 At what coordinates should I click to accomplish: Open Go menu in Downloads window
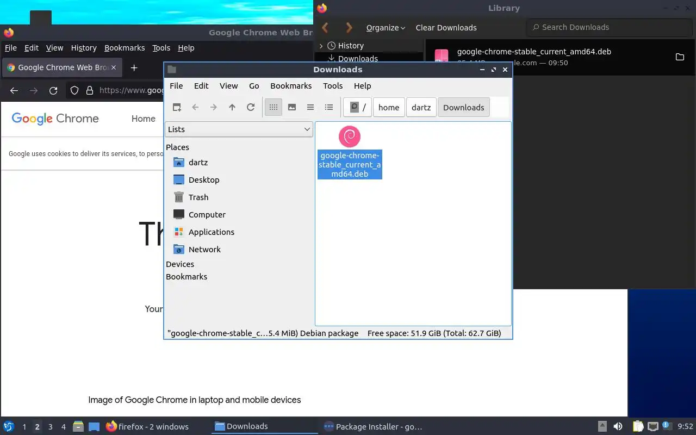[254, 86]
